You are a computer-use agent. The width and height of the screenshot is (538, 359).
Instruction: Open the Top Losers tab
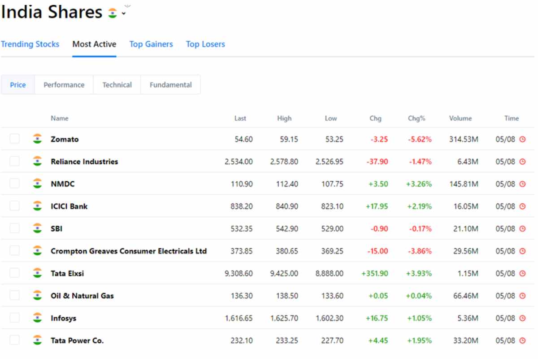point(205,44)
